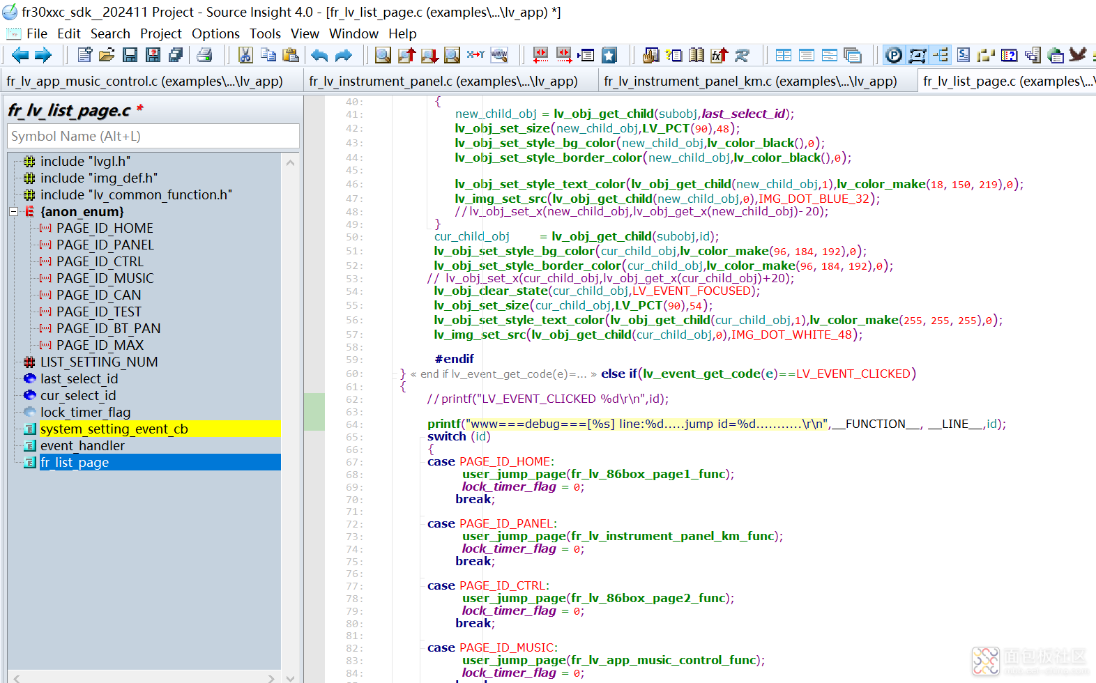Toggle the Relation Window tree button

pos(941,55)
